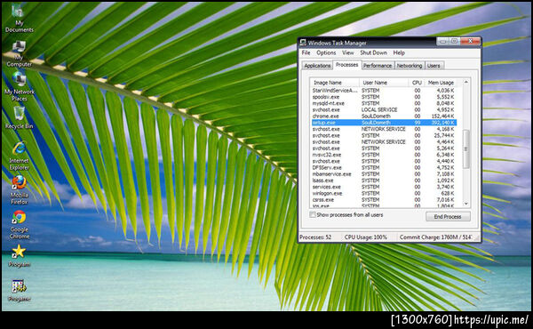Viewport: 533px width, 329px height.
Task: Select the bottom Program shortcut with grid icon
Action: click(19, 290)
